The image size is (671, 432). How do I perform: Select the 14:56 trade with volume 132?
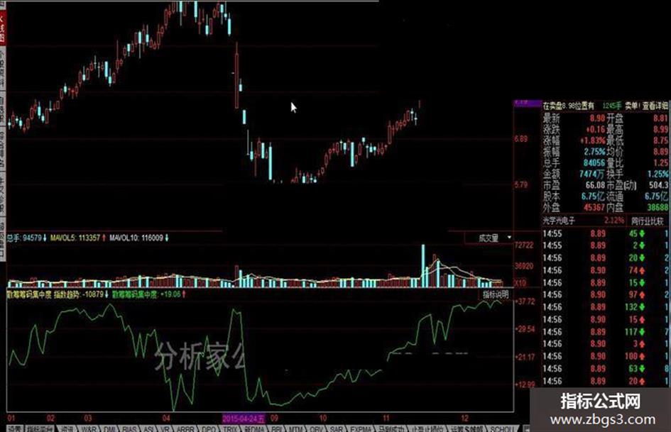[606, 307]
